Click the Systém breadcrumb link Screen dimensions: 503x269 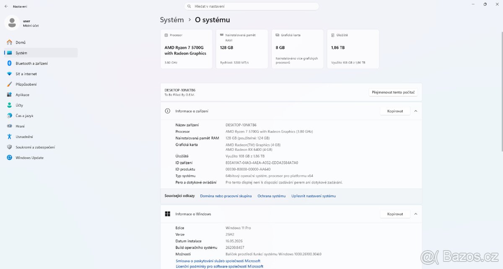172,20
